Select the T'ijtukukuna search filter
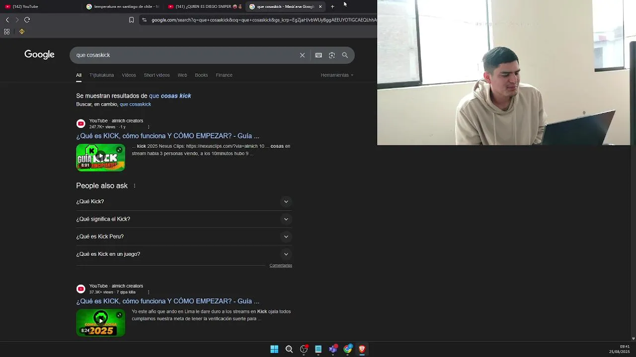 pyautogui.click(x=101, y=75)
